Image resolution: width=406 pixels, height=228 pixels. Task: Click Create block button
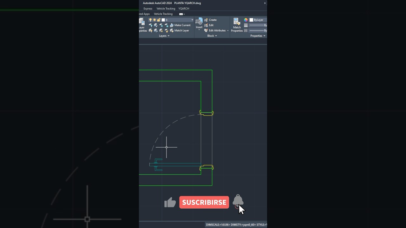[210, 20]
